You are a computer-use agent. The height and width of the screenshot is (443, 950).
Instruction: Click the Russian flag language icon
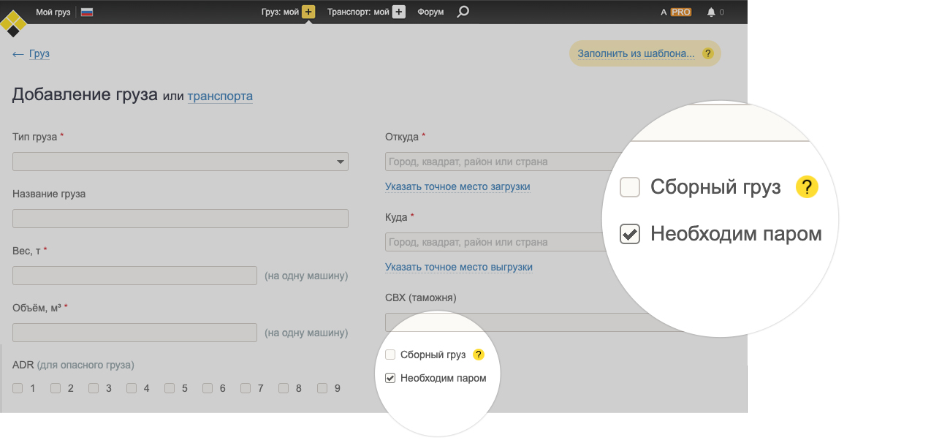click(87, 12)
